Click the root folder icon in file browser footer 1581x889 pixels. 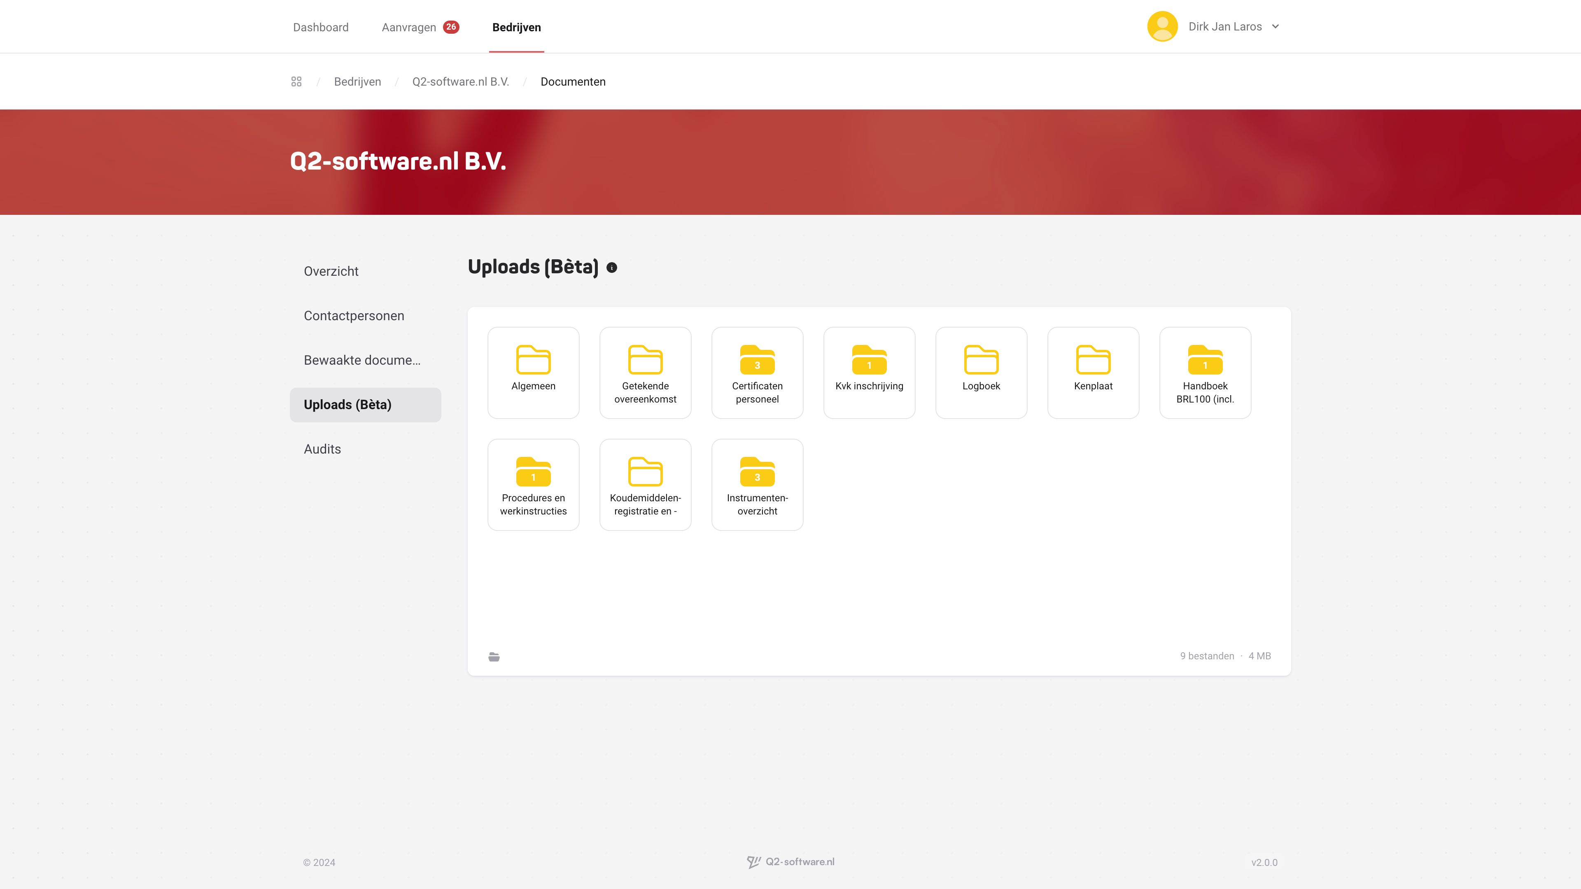[494, 656]
